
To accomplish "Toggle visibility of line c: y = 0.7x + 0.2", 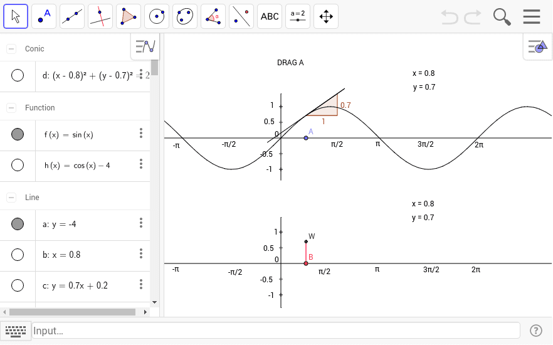I will point(18,285).
